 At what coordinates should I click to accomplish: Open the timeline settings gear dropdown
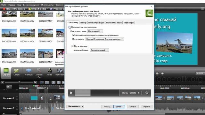[9, 87]
